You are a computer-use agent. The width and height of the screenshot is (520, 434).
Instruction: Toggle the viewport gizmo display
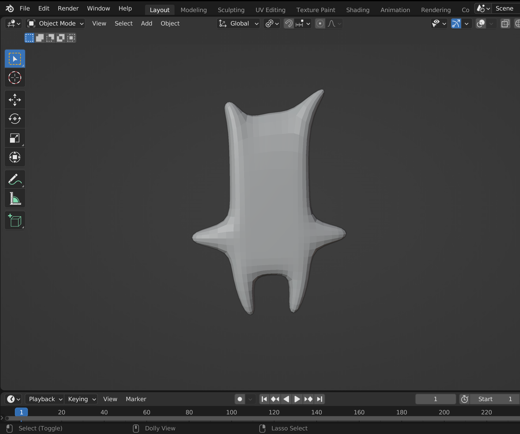pos(456,24)
